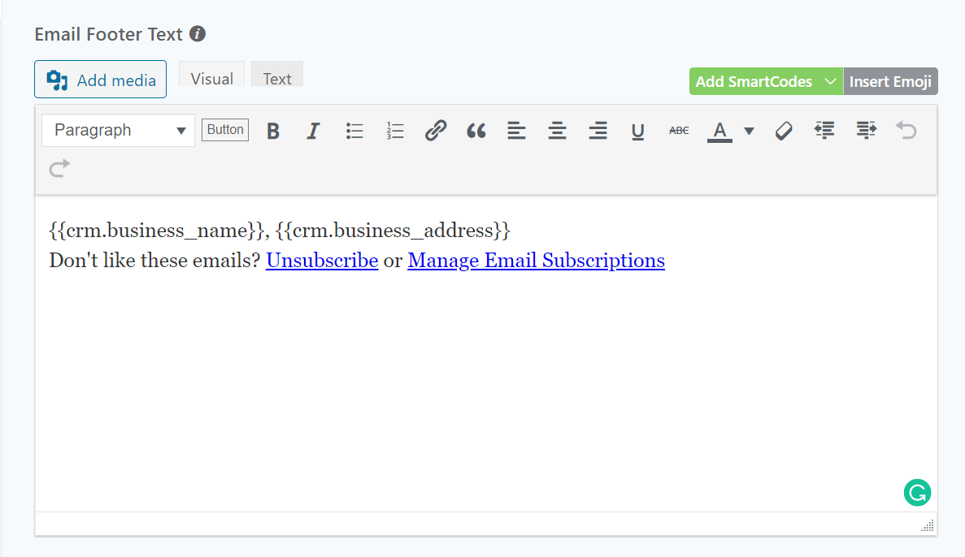Viewport: 965px width, 557px height.
Task: Open the Paragraph format dropdown
Action: pos(118,131)
